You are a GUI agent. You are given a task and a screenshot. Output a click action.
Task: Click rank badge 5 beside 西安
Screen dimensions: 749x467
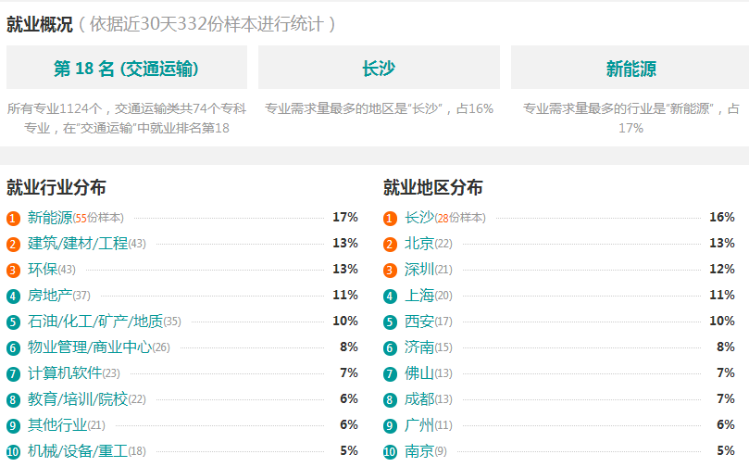[x=390, y=322]
